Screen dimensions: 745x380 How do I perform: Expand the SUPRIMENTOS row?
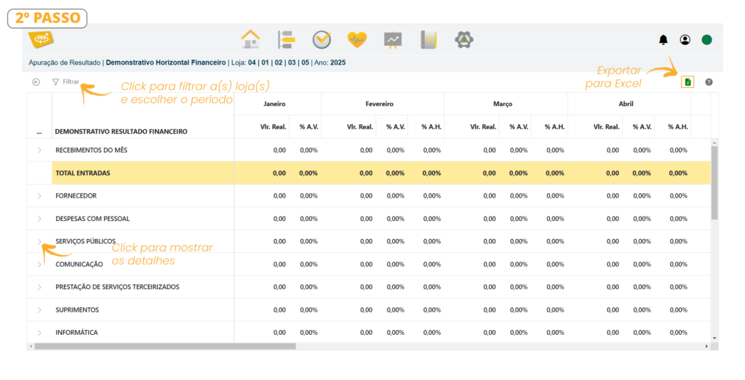point(39,310)
